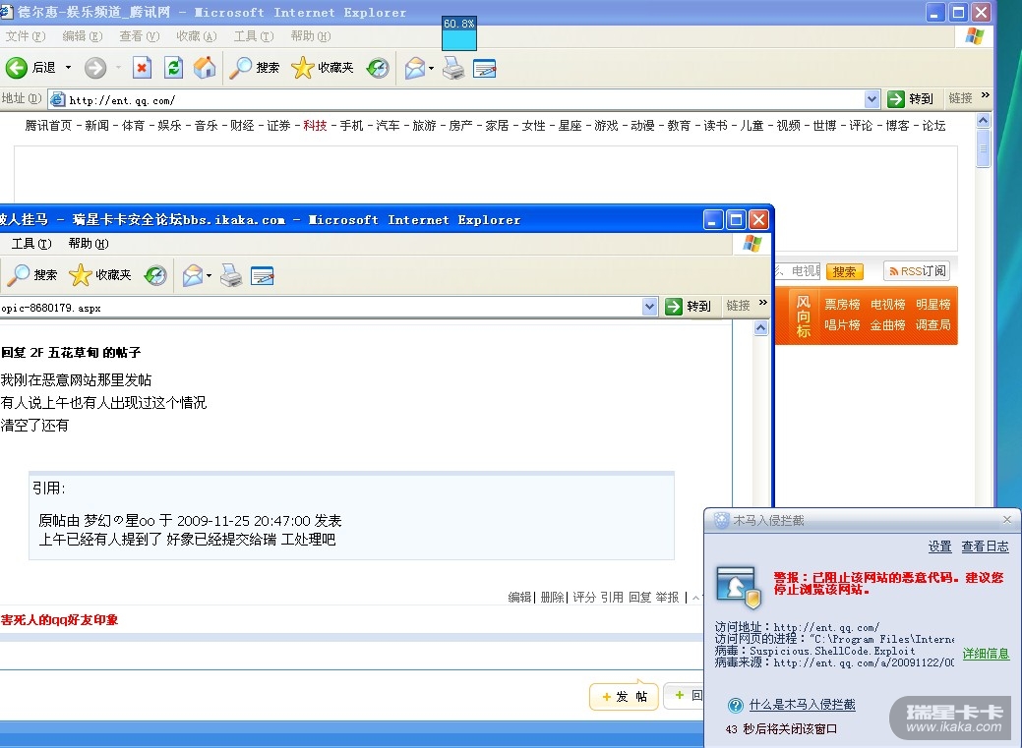The image size is (1022, 748).
Task: Open the 查看(V) menu
Action: click(x=139, y=35)
